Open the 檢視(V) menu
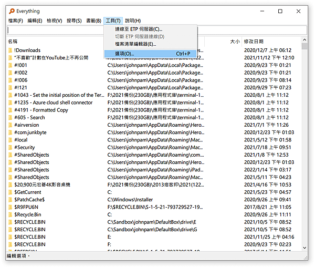The height and width of the screenshot is (267, 315). [x=54, y=20]
